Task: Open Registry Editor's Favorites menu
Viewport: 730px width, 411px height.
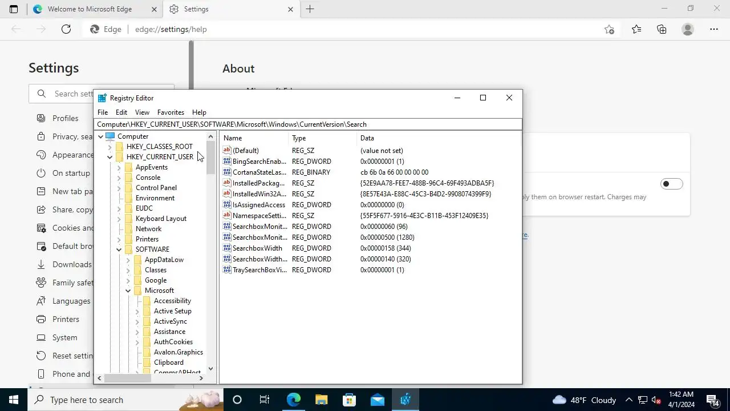Action: coord(171,112)
